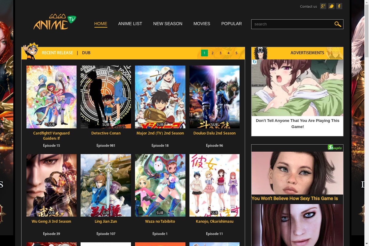The height and width of the screenshot is (246, 369).
Task: Open the Twitter bird icon
Action: 331,6
